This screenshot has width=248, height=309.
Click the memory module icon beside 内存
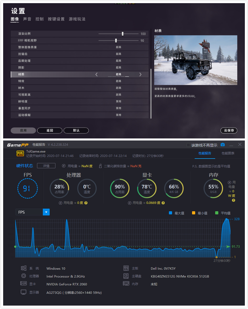click(x=126, y=284)
